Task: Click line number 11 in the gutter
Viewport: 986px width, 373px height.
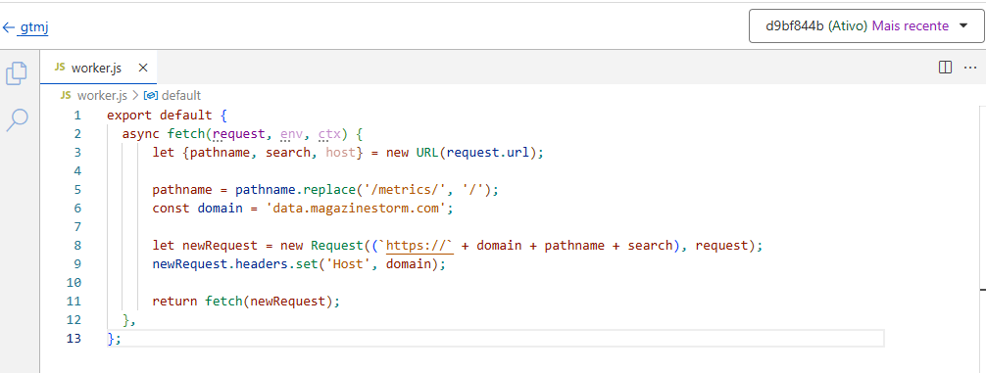Action: tap(74, 302)
